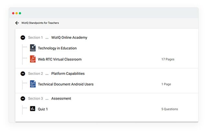Click the red PDF file icon
Image resolution: width=207 pixels, height=133 pixels.
tap(33, 59)
